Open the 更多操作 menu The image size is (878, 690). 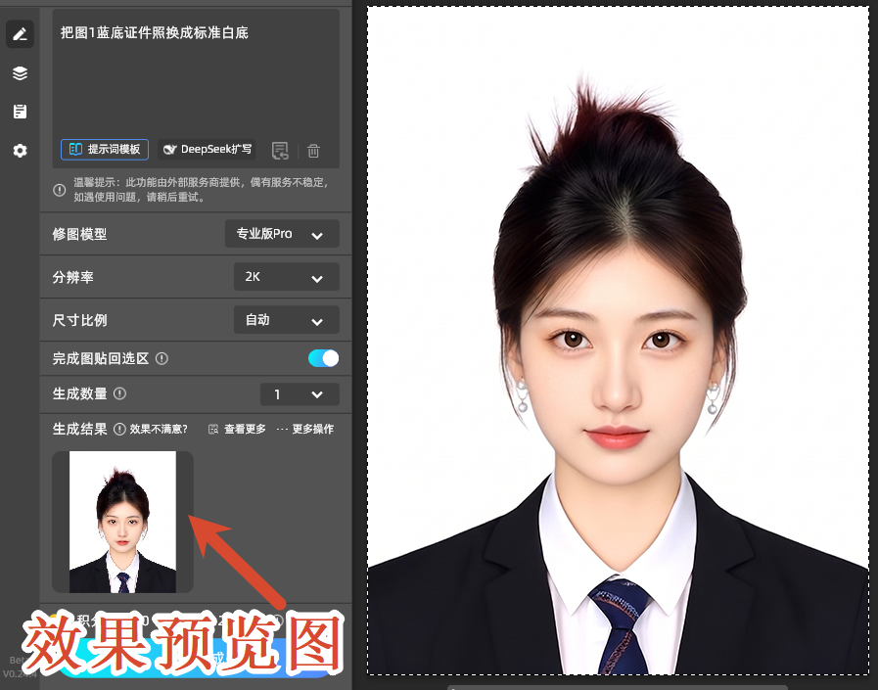click(x=305, y=429)
